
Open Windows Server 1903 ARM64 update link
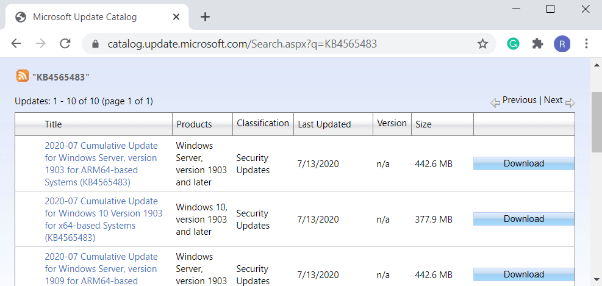(101, 164)
